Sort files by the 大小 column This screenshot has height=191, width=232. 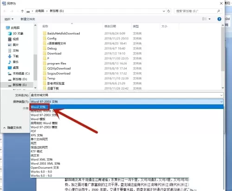pyautogui.click(x=164, y=26)
